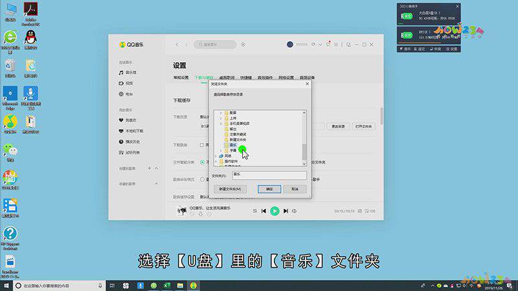Select the 输出 folder in tree
The height and width of the screenshot is (291, 518).
click(231, 129)
